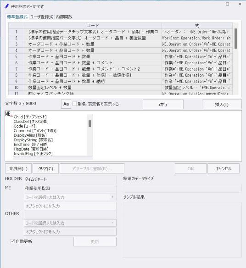The width and height of the screenshot is (246, 268).
Task: Enable 別名・表示名で表示する checkbox
Action: pos(74,104)
